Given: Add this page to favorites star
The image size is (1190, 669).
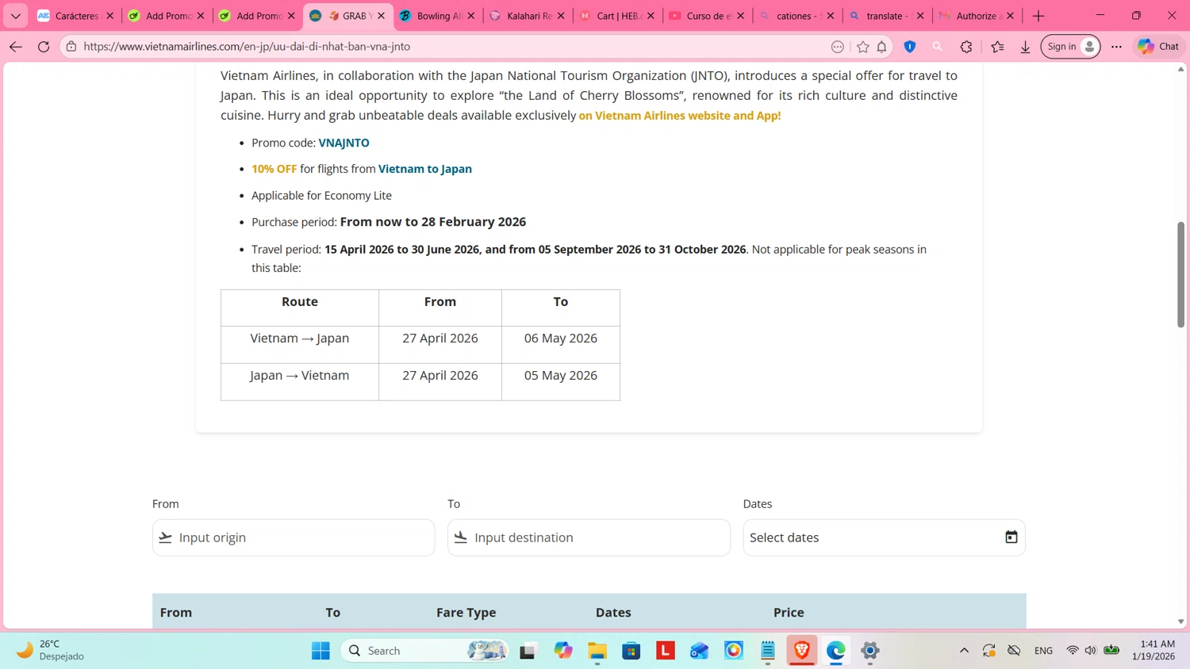Looking at the screenshot, I should [x=863, y=47].
